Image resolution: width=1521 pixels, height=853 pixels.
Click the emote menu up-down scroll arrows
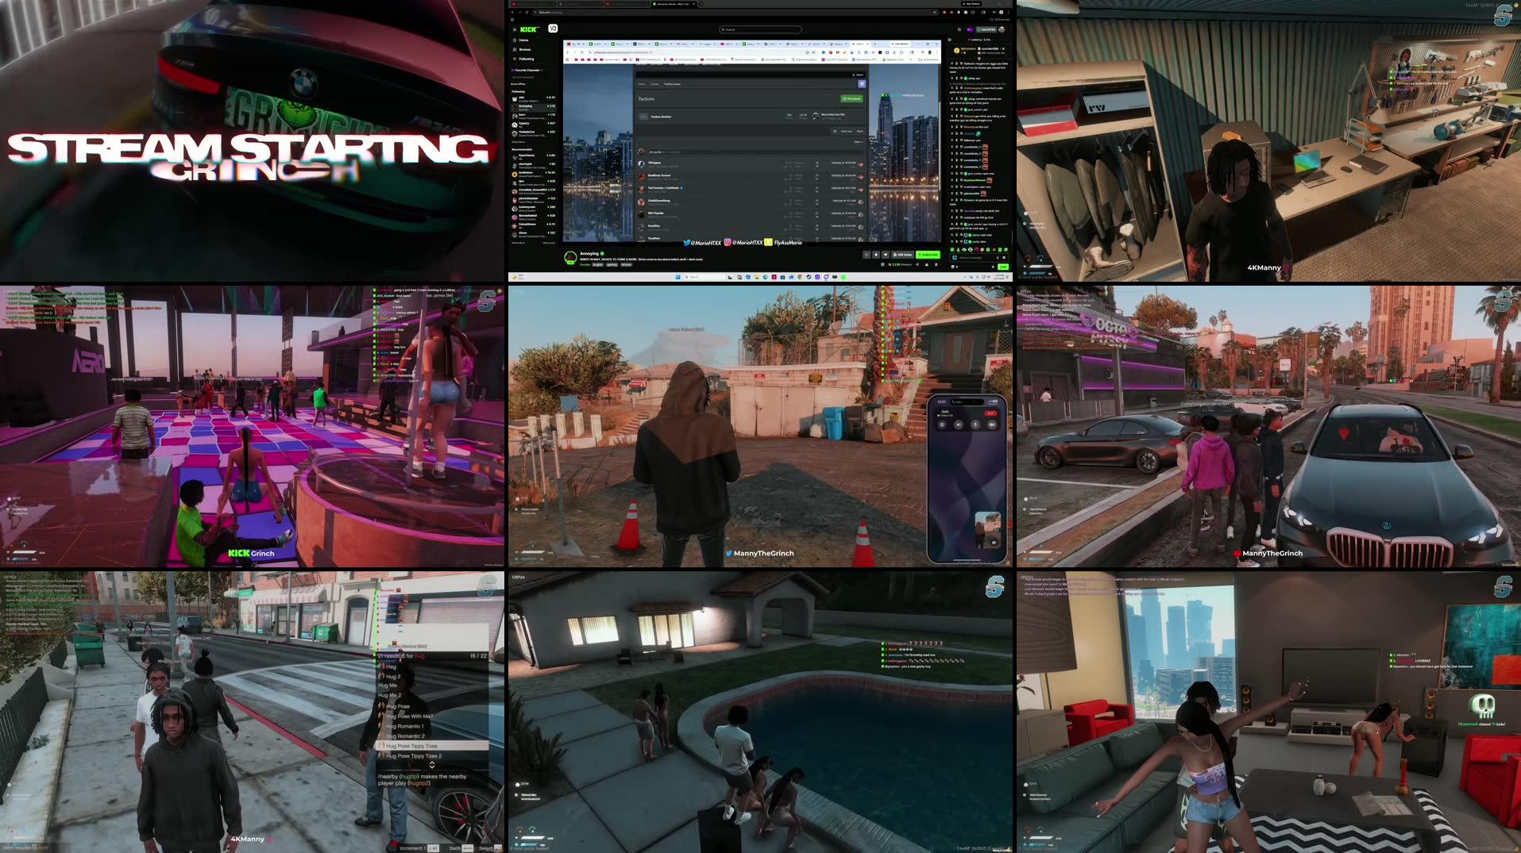432,765
